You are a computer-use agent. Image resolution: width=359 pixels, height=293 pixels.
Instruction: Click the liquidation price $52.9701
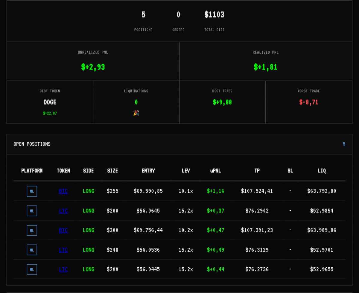(x=322, y=250)
